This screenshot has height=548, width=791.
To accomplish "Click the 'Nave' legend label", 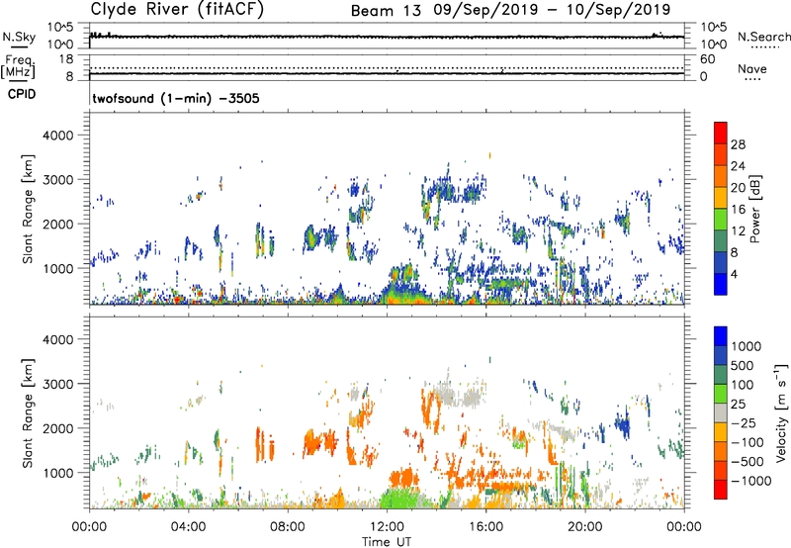I will [752, 69].
